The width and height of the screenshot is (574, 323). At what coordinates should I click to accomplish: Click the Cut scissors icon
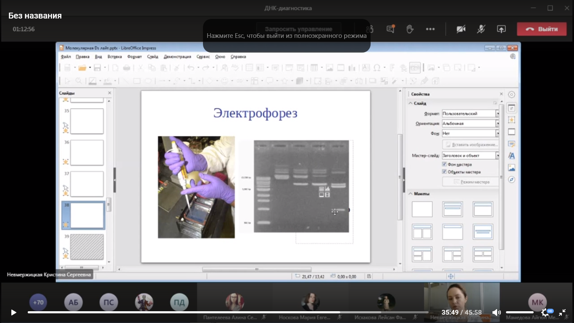141,68
